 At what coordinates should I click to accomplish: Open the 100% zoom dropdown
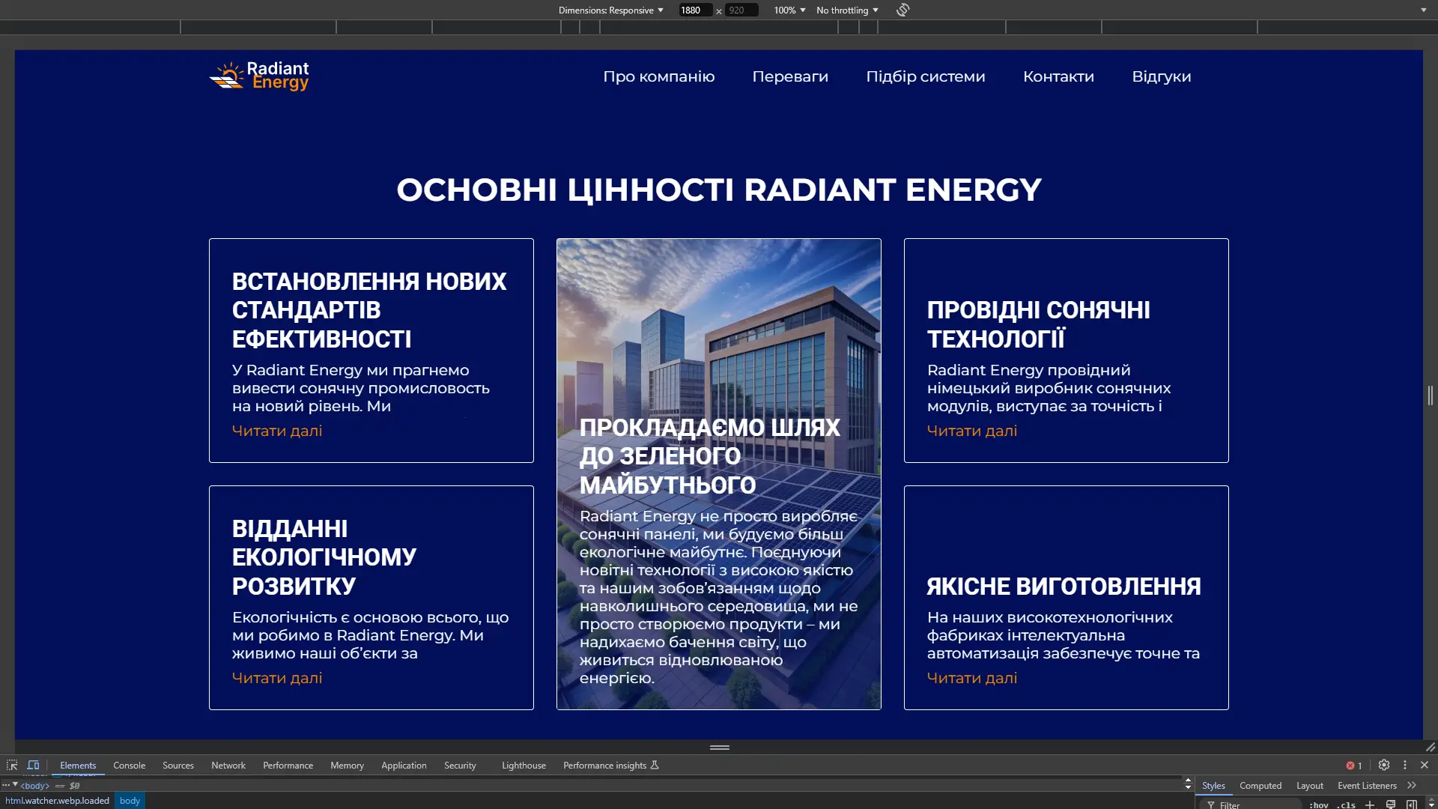pyautogui.click(x=789, y=10)
